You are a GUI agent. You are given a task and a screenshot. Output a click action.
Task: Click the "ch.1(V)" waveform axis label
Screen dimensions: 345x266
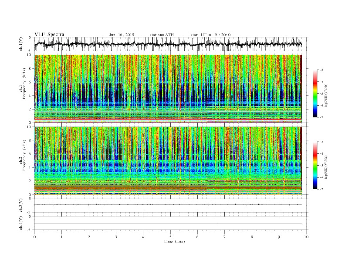click(21, 44)
